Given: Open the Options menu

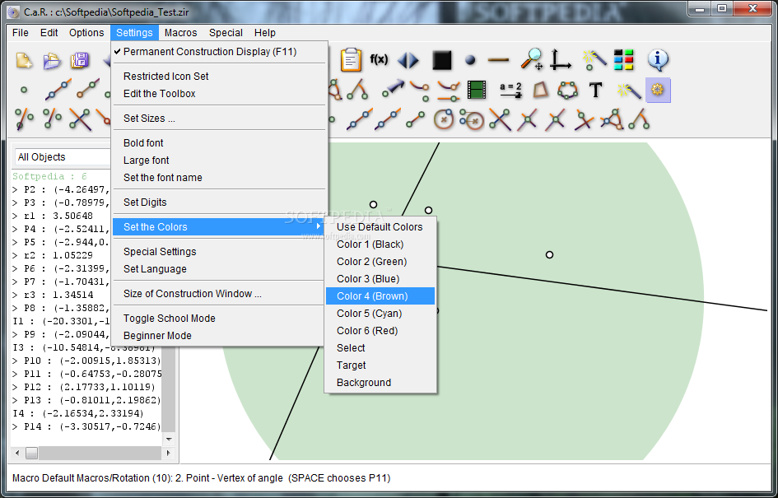Looking at the screenshot, I should click(86, 33).
